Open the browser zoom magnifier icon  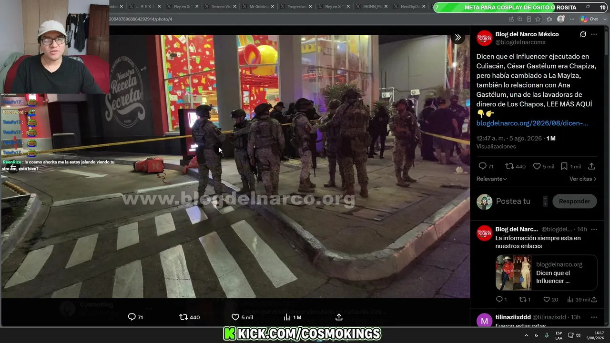(x=520, y=19)
